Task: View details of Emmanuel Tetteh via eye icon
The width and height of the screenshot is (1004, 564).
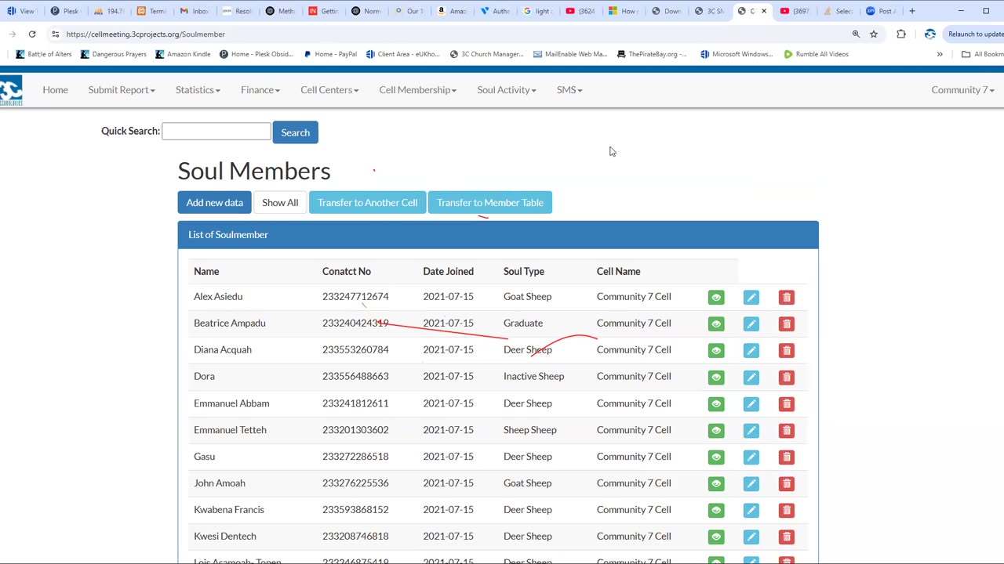Action: (715, 431)
